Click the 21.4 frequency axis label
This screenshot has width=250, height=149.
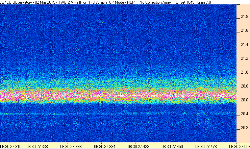[244, 44]
